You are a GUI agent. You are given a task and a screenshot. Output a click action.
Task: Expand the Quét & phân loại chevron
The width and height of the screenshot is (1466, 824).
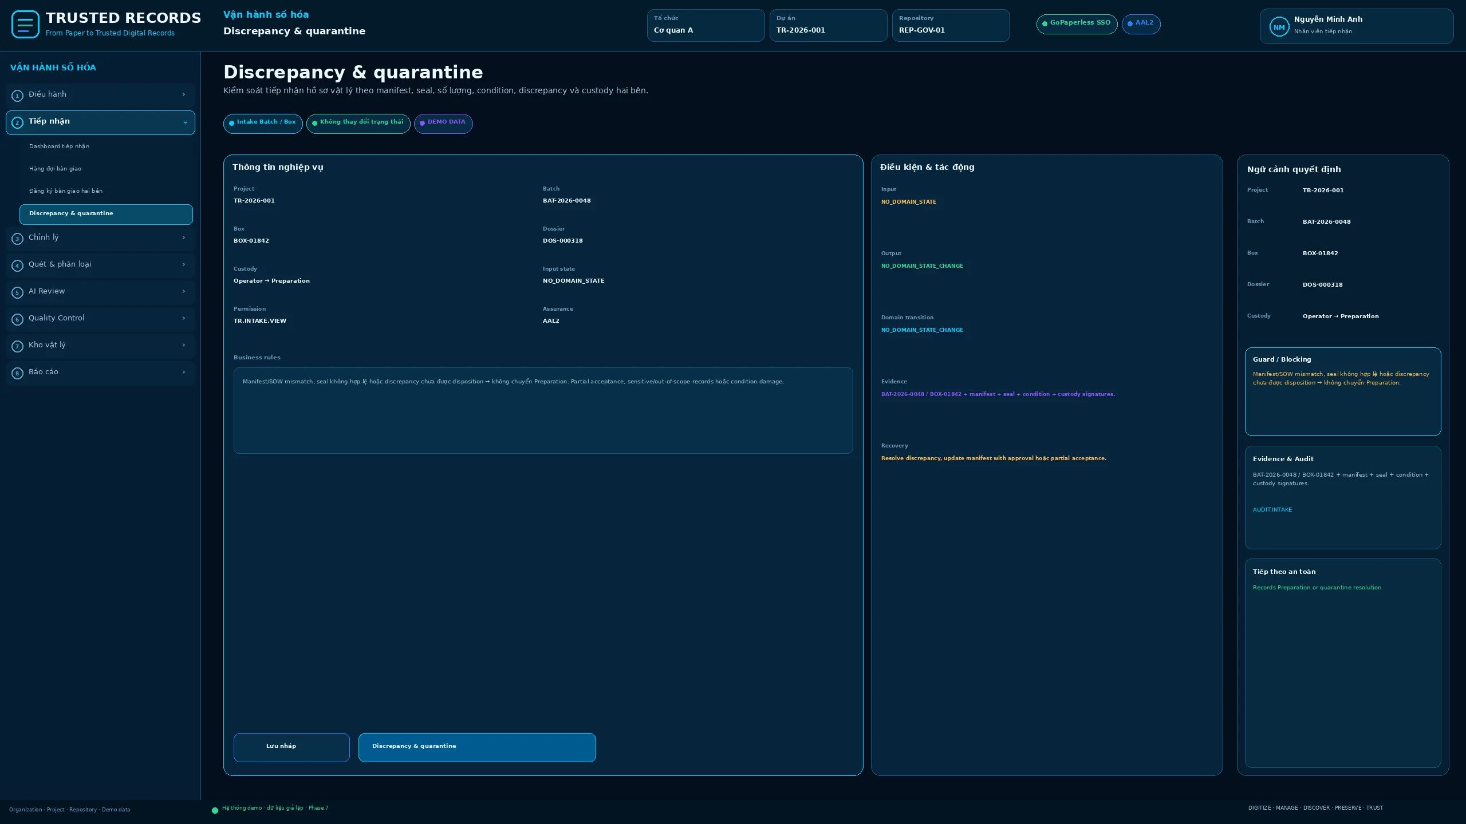(x=184, y=264)
